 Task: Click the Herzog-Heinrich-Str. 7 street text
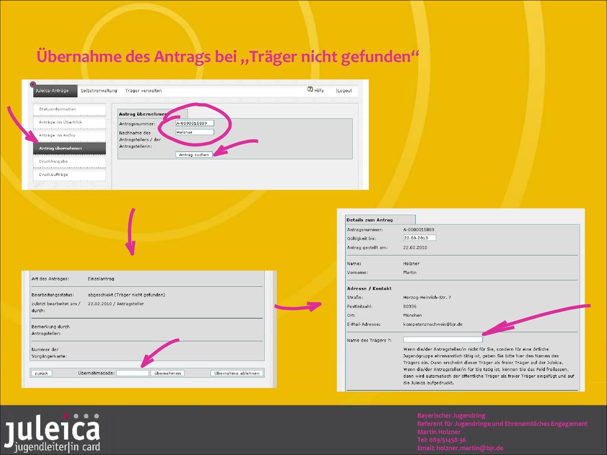tap(427, 297)
